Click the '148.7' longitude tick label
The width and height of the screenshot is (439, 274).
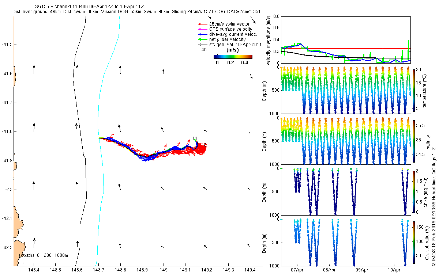click(99, 270)
